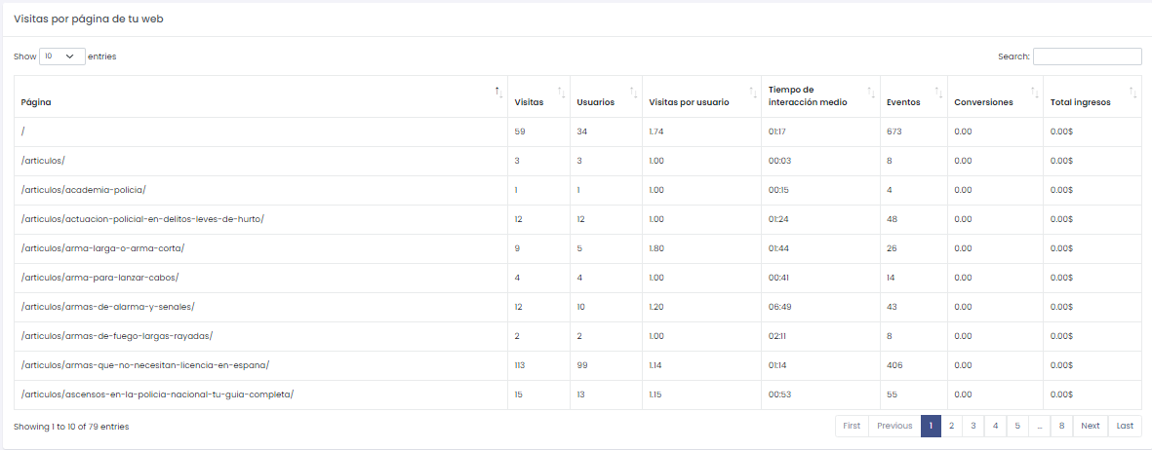Select page 5 in the pagination
Image resolution: width=1152 pixels, height=450 pixels.
click(x=1016, y=426)
